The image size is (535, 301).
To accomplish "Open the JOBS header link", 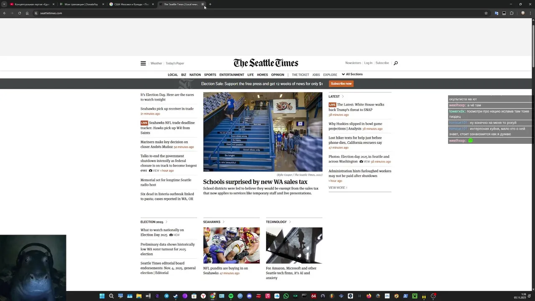I will pyautogui.click(x=316, y=75).
